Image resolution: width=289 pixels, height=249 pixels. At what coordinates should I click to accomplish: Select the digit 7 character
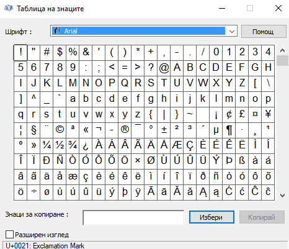(47, 68)
